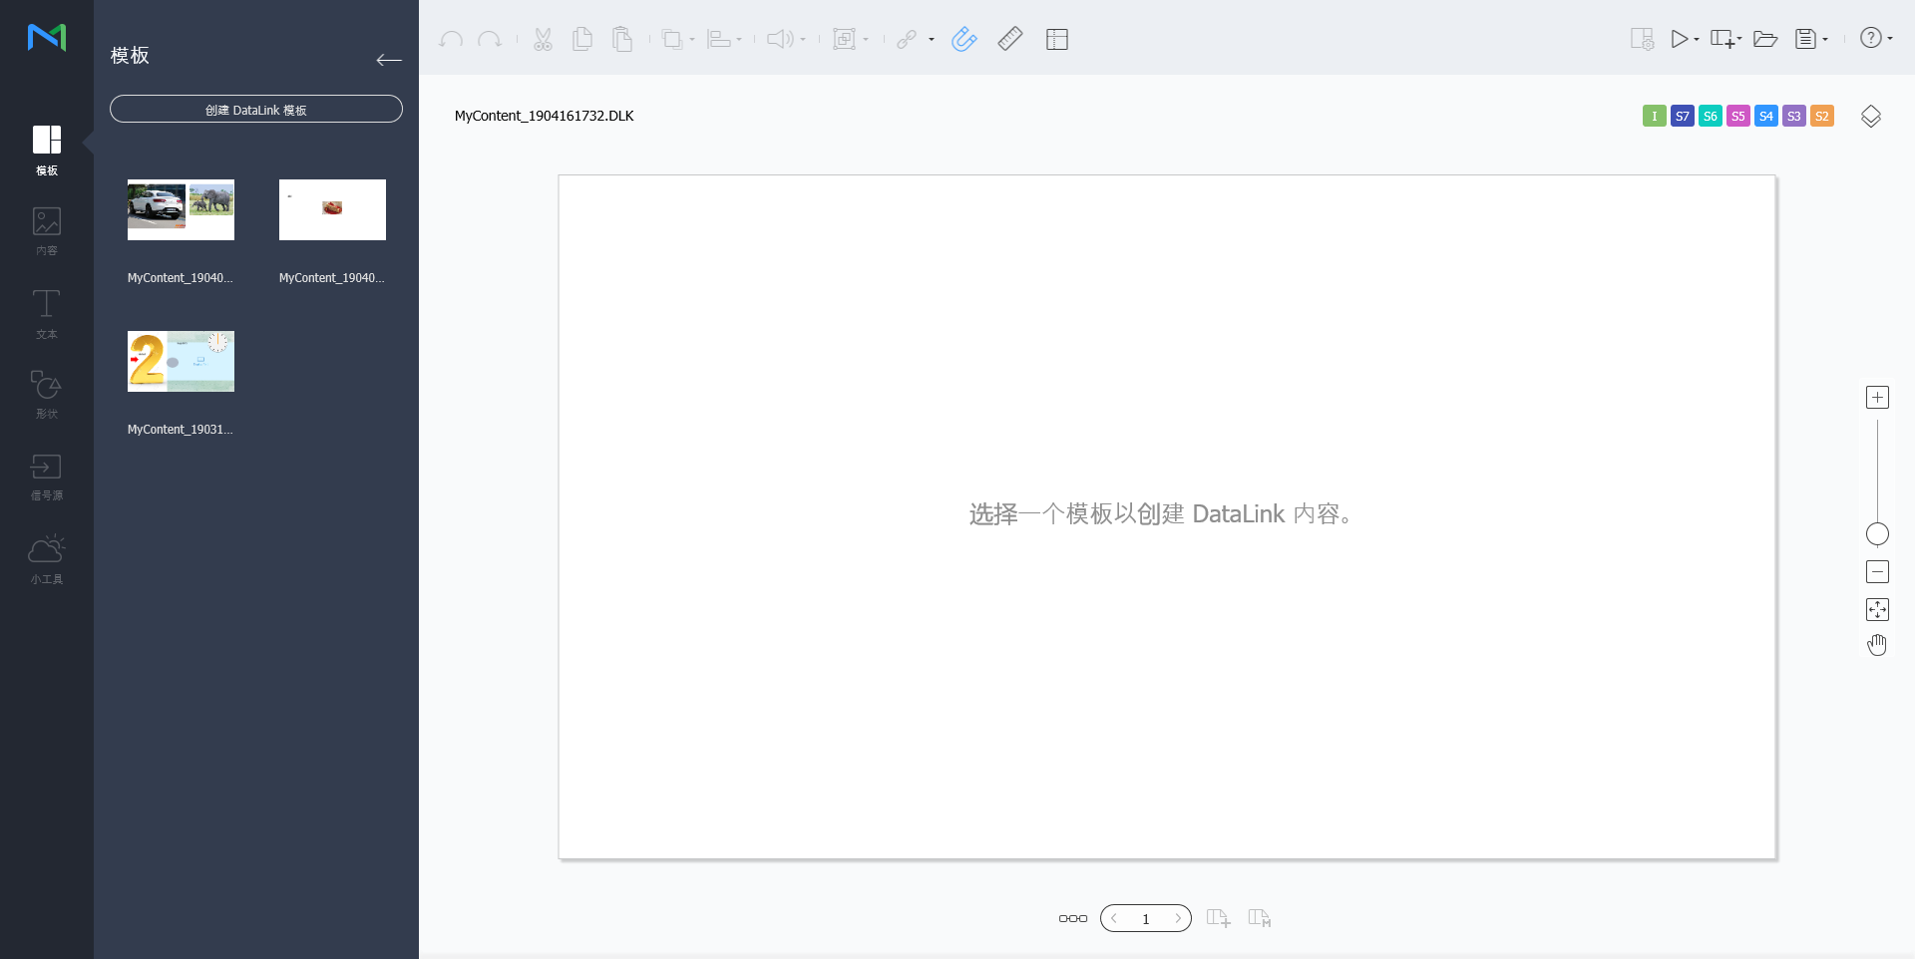Image resolution: width=1915 pixels, height=959 pixels.
Task: Switch to the 内容 content tab
Action: click(x=46, y=230)
